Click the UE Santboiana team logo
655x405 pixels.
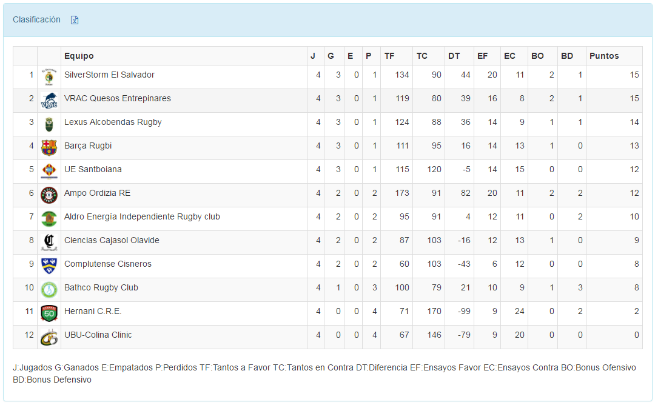point(49,172)
